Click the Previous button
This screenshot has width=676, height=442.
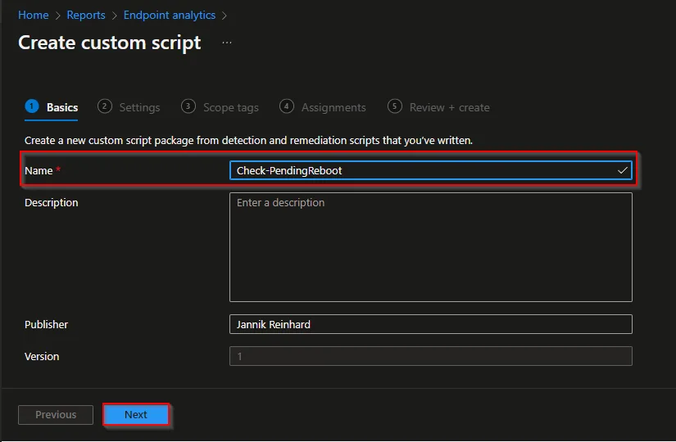(56, 414)
